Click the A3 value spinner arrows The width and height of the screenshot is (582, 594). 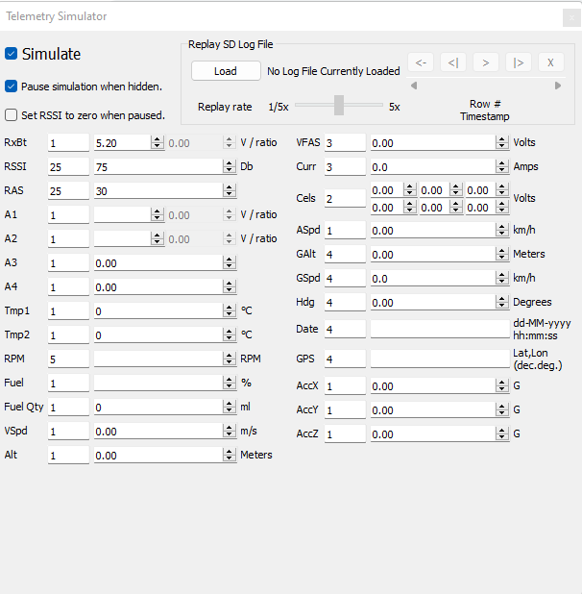229,263
